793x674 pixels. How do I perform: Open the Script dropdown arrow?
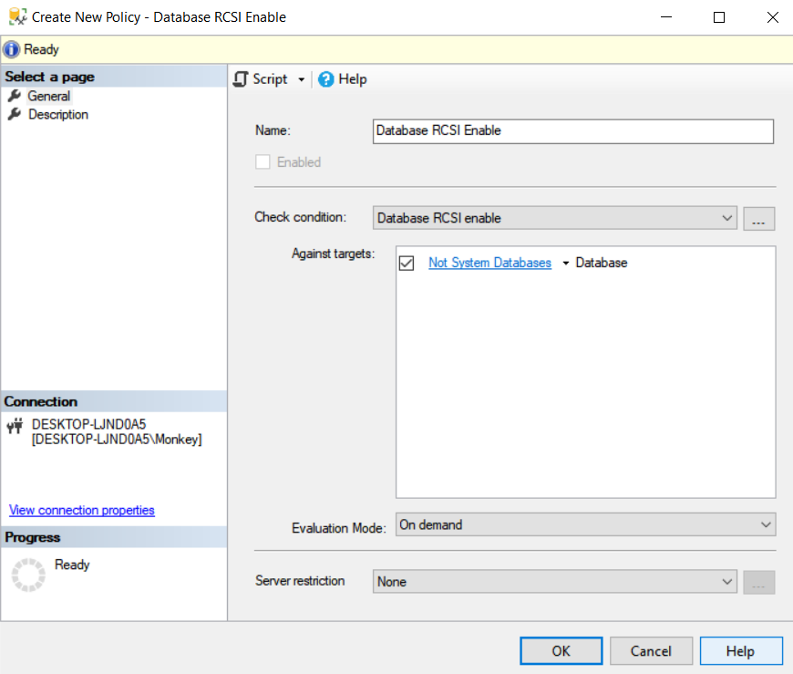click(302, 79)
